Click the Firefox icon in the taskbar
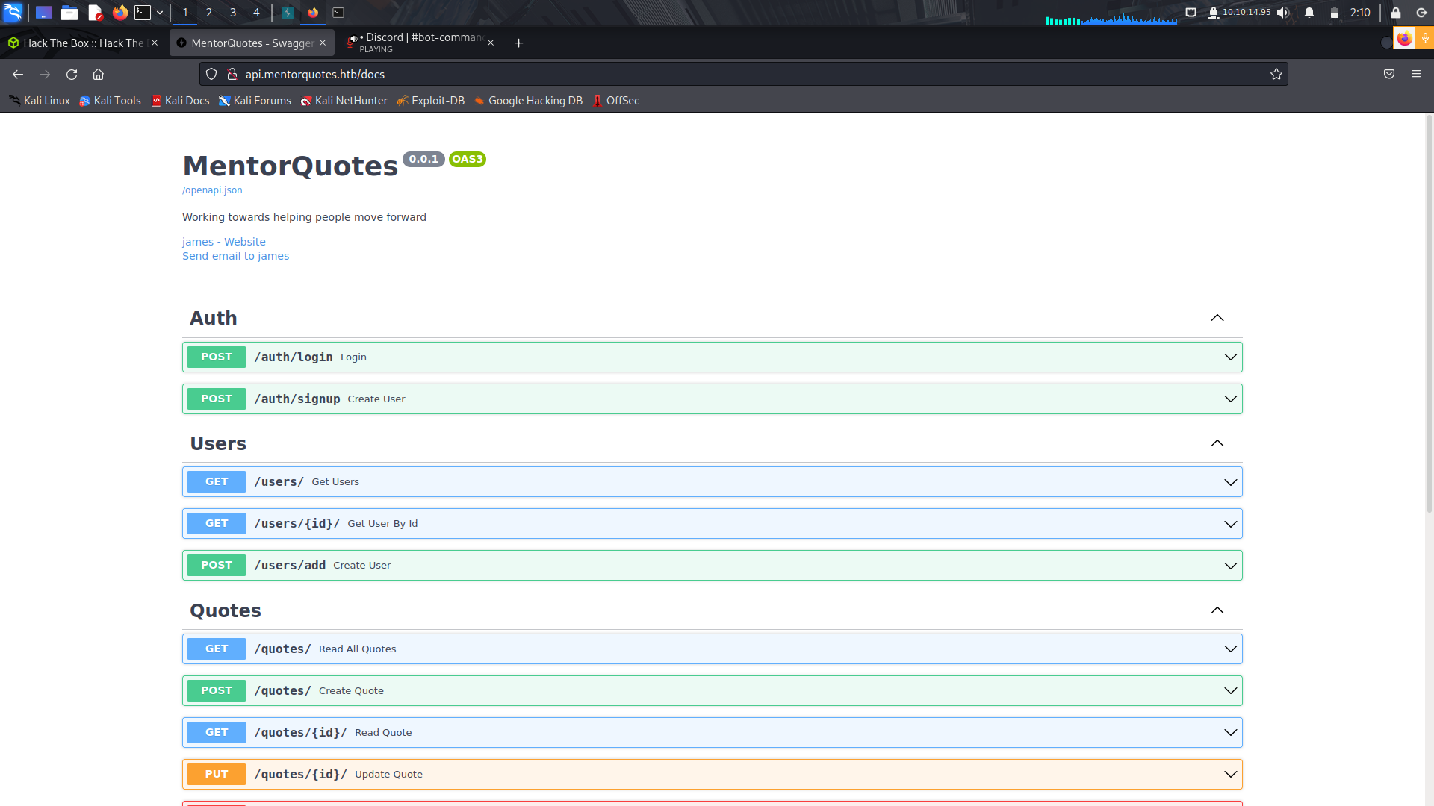This screenshot has height=806, width=1434. (119, 13)
